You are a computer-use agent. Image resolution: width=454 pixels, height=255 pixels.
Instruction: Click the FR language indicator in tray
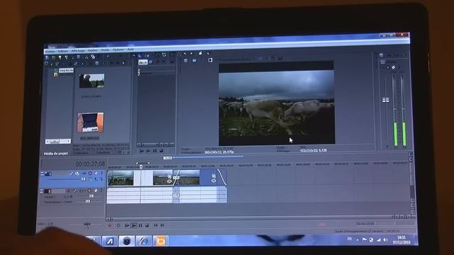350,239
